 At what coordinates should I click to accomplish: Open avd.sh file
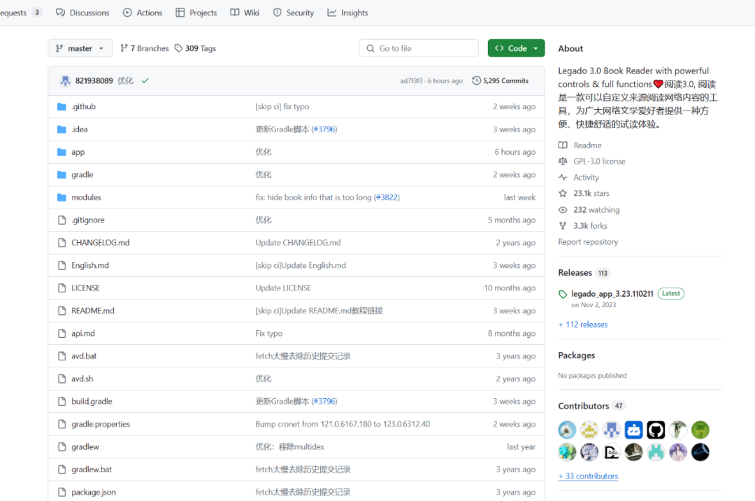coord(82,378)
